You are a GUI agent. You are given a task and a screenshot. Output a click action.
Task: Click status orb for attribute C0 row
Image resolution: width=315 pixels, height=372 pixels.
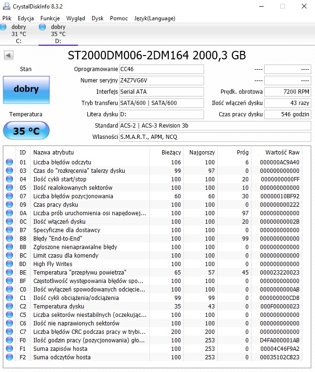click(9, 289)
